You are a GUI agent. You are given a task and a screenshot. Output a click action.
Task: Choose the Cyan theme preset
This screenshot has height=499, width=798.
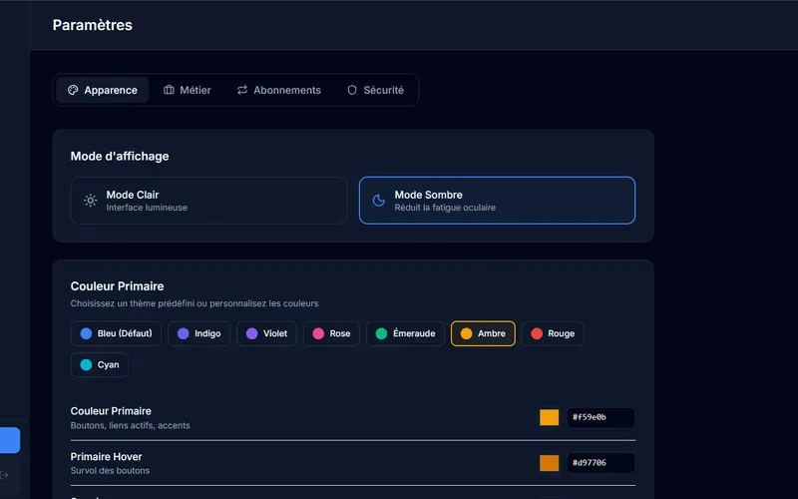100,365
